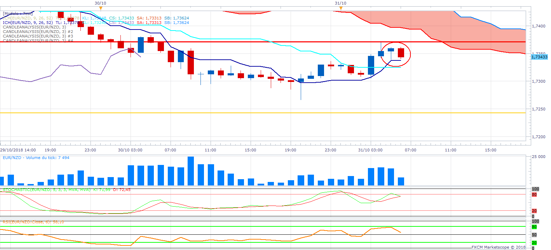Select the STOCHASTIC indicator label

click(x=66, y=190)
